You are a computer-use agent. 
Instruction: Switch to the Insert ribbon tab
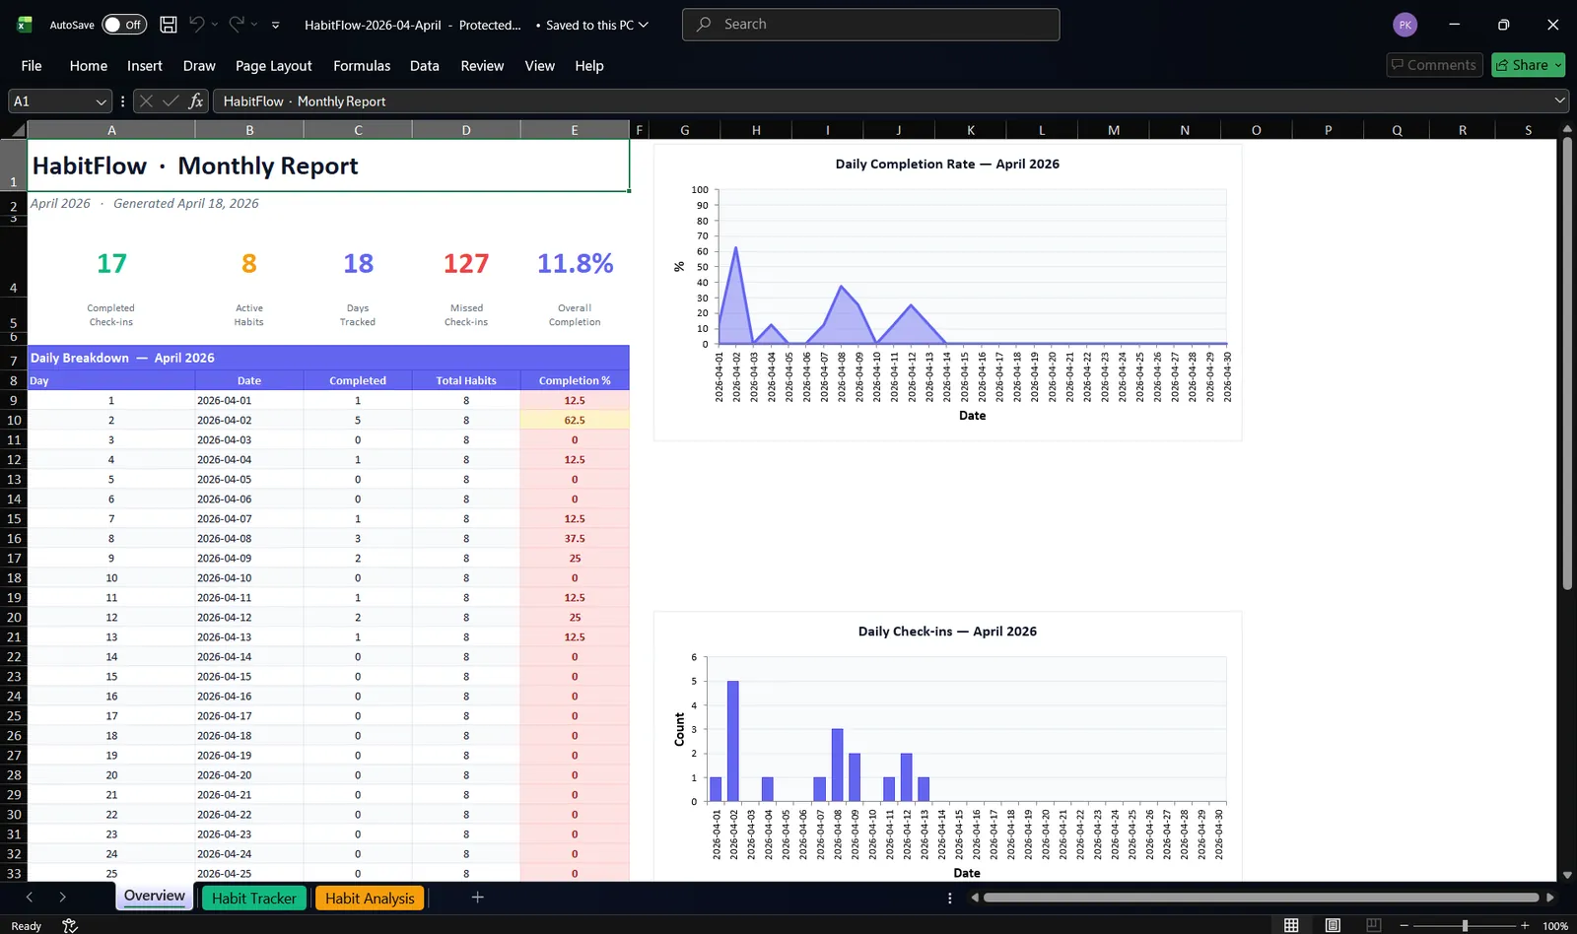tap(145, 66)
